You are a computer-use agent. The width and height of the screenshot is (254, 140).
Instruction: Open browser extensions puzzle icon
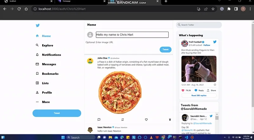(x=229, y=9)
